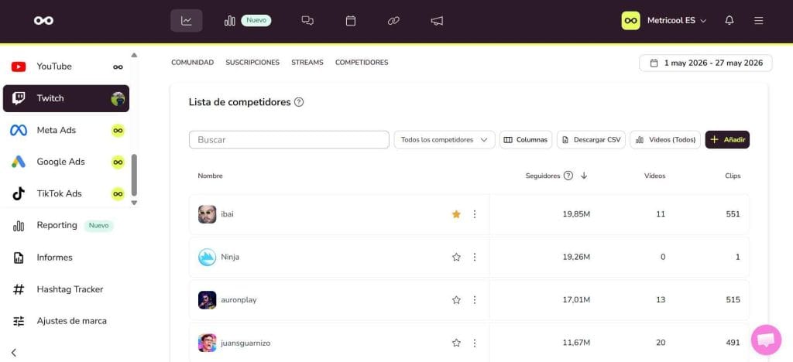Click Ninja's avatar thumbnail

click(208, 257)
